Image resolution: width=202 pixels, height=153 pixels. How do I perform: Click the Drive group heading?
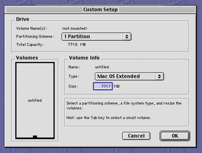click(23, 19)
